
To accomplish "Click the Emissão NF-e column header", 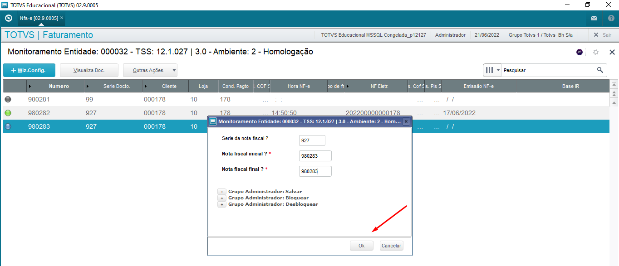I will [x=479, y=86].
